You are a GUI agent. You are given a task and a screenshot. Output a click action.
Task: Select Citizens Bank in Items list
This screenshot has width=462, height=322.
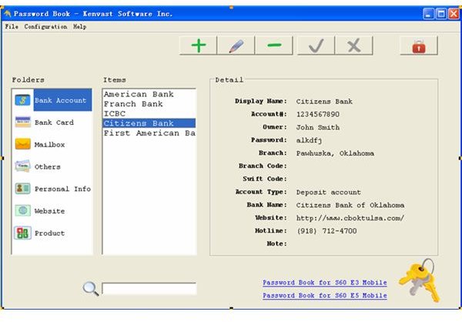point(149,123)
